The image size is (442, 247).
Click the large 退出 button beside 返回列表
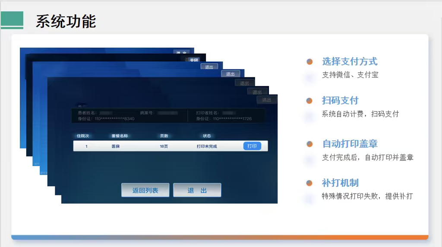coord(197,190)
